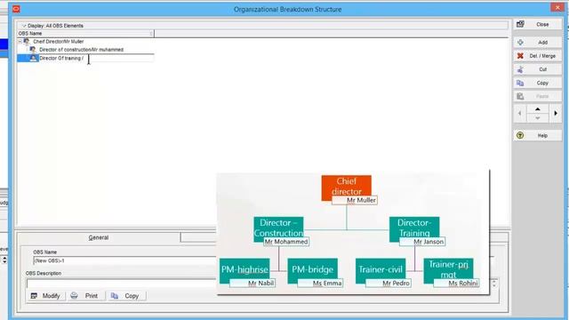This screenshot has height=320, width=569.
Task: Collapse the Cheif Director/Mr Muller node
Action: (20, 42)
